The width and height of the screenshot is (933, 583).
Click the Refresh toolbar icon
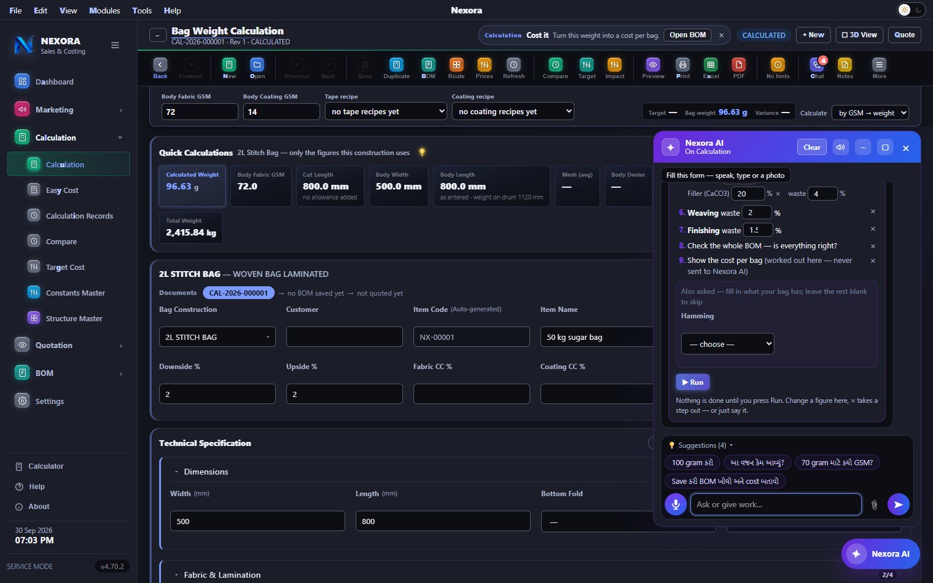tap(513, 68)
